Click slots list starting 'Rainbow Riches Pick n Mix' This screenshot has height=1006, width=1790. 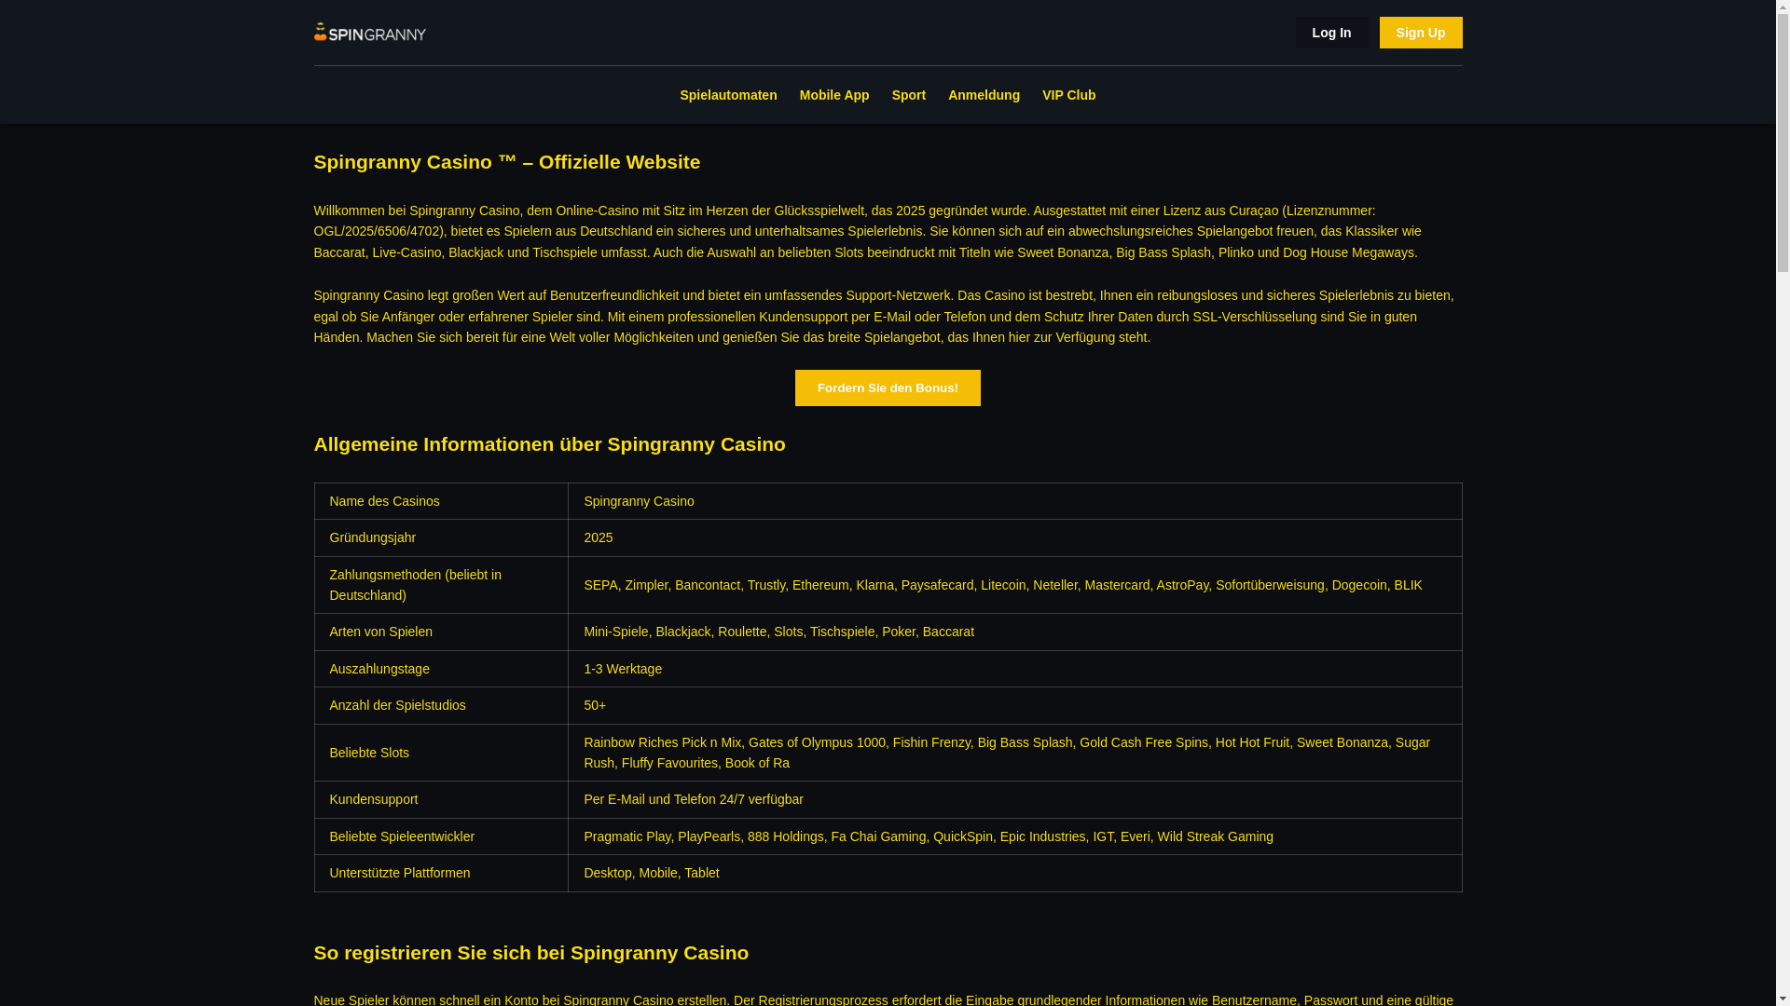[1006, 753]
